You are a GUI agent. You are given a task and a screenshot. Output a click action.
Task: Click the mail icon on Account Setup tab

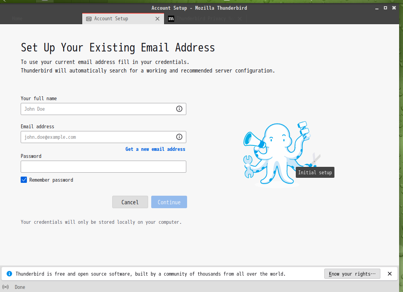(89, 19)
